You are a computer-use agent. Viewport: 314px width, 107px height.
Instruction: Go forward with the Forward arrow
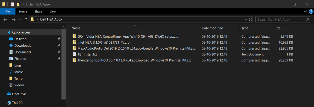click(14, 20)
